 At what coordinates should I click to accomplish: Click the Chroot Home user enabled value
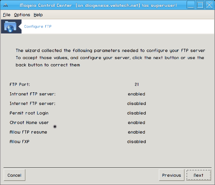click(x=136, y=122)
